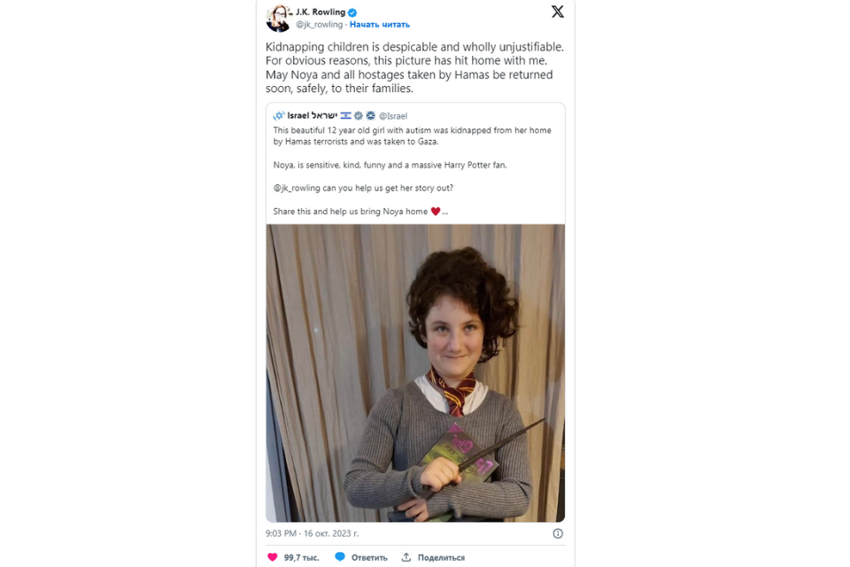Click the Israel ישראל account name
This screenshot has height=567, width=850.
[313, 115]
